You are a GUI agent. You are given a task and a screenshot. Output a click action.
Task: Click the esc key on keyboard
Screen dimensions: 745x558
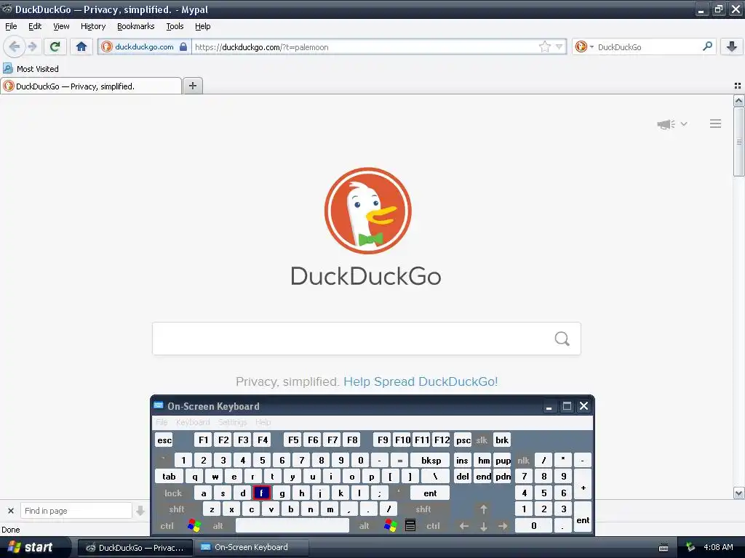164,440
